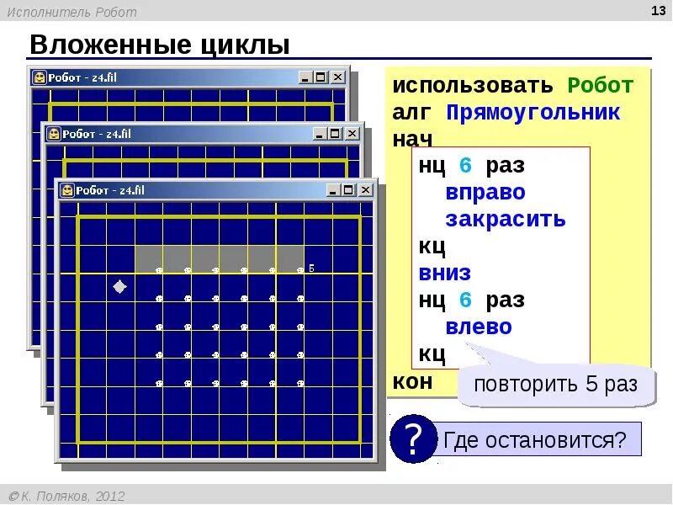Minimize the middle Робот window
This screenshot has height=505, width=673.
[319, 134]
